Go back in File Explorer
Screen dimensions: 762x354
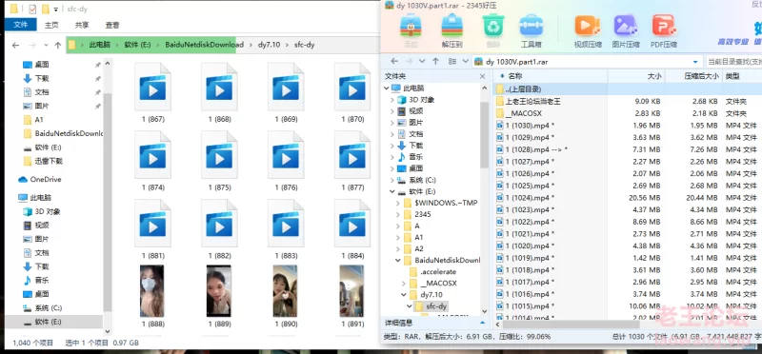coord(15,45)
